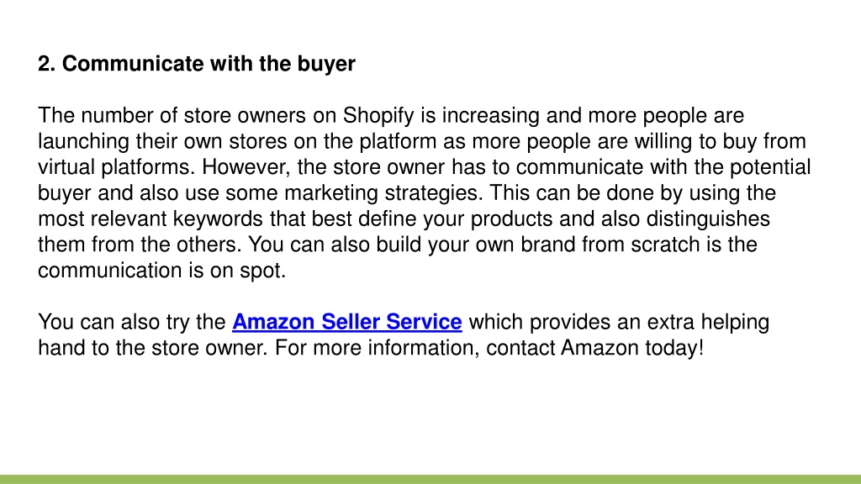Image resolution: width=861 pixels, height=484 pixels.
Task: Click the green bar at the slide bottom
Action: point(430,479)
